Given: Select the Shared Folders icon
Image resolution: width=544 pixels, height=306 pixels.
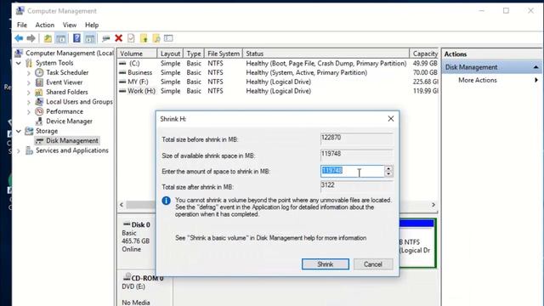Looking at the screenshot, I should pos(39,92).
